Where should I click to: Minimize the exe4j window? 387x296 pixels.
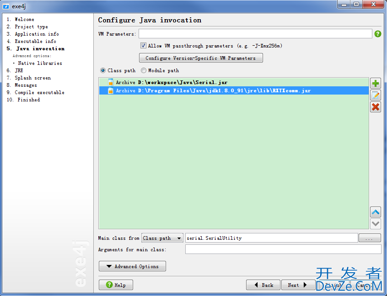(x=344, y=5)
